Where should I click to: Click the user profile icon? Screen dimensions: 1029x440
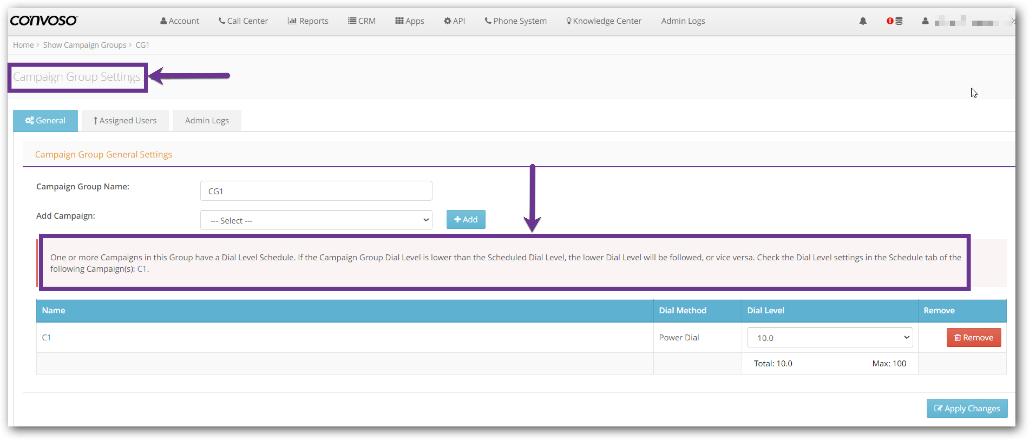925,21
